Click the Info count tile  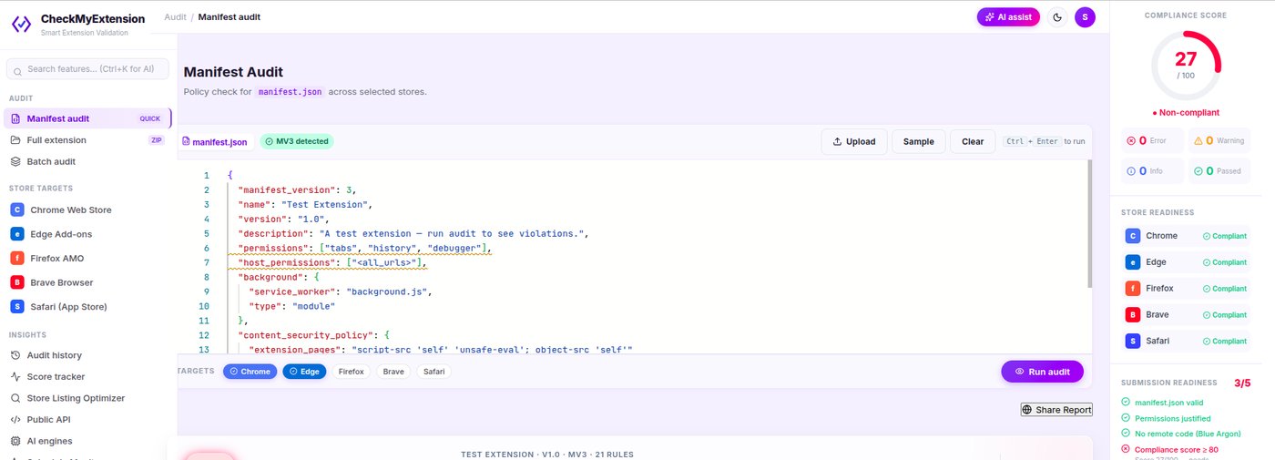pos(1152,170)
